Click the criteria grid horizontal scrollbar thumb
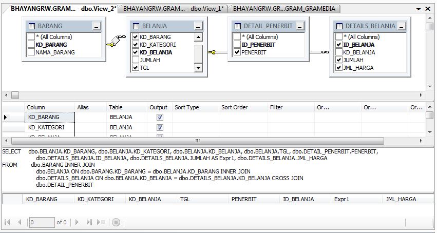437x233 pixels. 198,141
